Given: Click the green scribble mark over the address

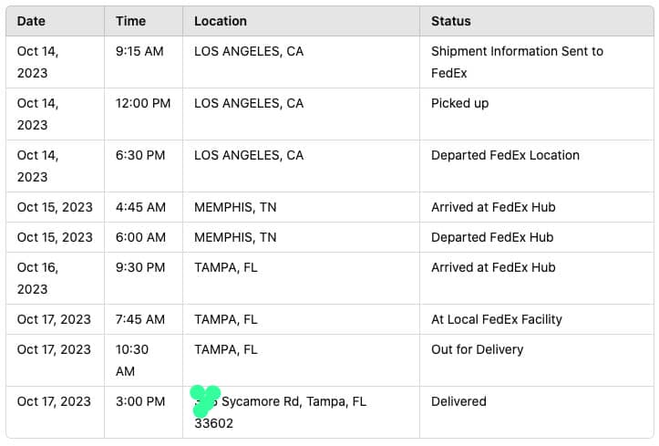Looking at the screenshot, I should coord(204,400).
